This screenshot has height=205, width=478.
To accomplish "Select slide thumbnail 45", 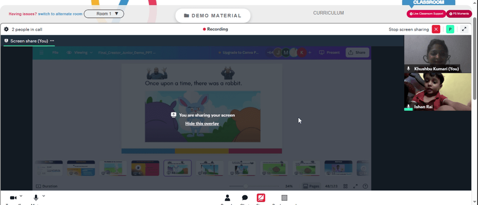I will click(x=81, y=168).
